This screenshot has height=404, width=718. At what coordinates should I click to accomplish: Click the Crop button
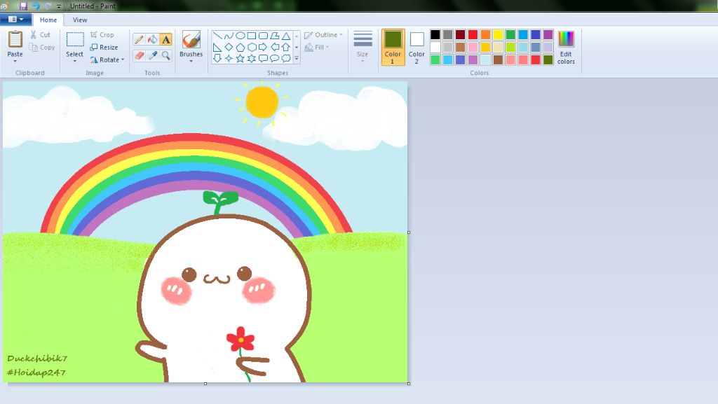pos(102,35)
